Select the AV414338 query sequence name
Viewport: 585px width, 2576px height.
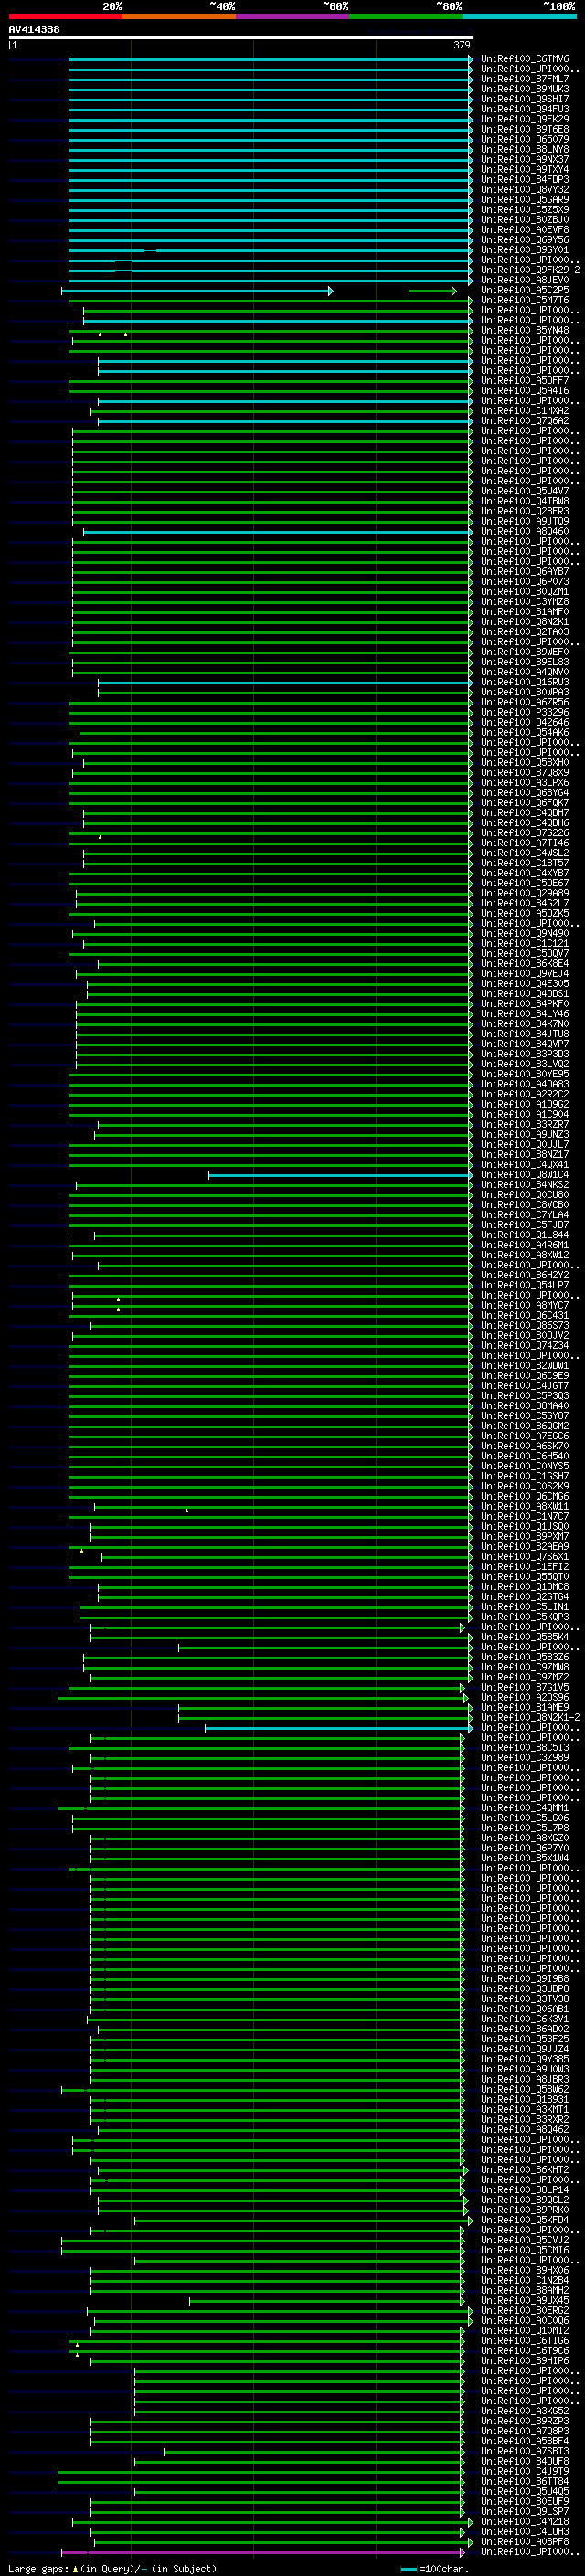coord(34,29)
